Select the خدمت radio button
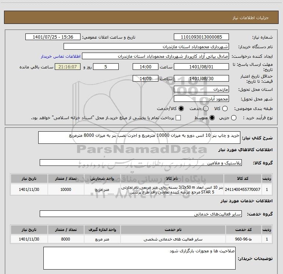 206,108
